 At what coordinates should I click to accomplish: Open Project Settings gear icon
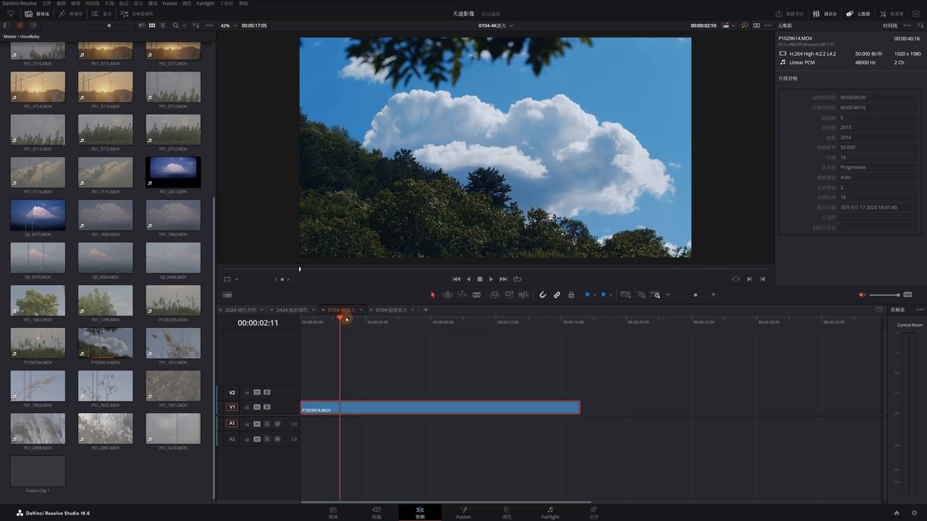tap(915, 513)
